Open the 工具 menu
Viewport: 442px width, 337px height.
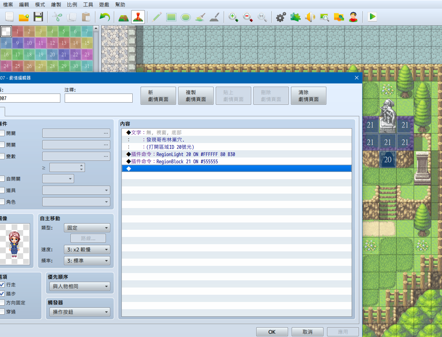pyautogui.click(x=88, y=5)
